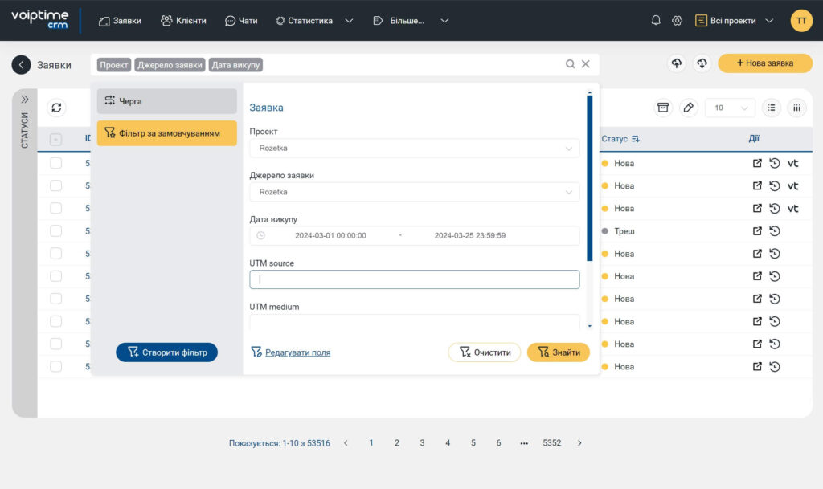Image resolution: width=823 pixels, height=489 pixels.
Task: Check the first table row checkbox
Action: (55, 163)
